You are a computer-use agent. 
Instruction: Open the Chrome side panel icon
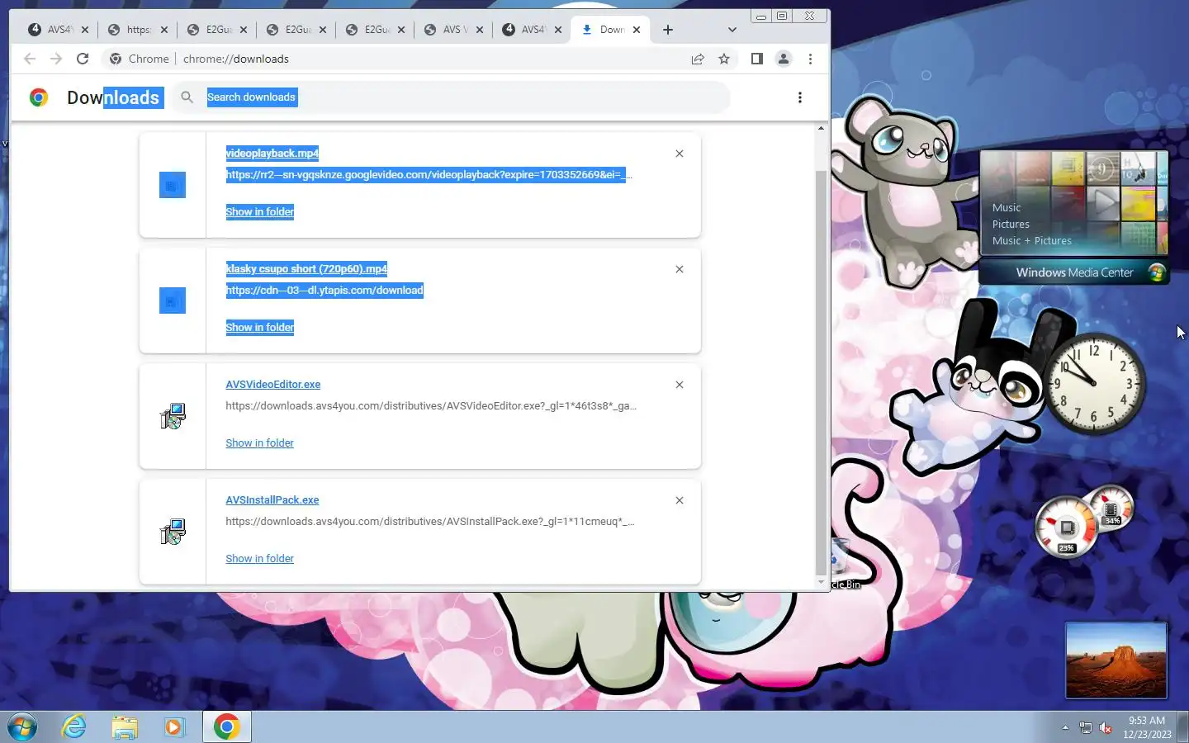[x=756, y=59]
